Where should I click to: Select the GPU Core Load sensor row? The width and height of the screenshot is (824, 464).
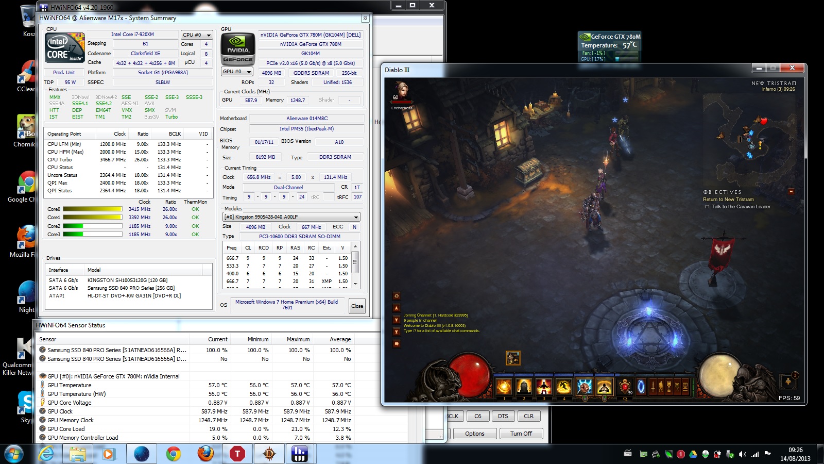[x=196, y=429]
